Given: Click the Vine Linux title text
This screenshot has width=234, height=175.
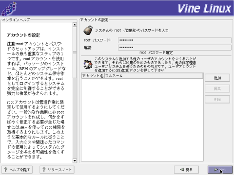Looking at the screenshot, I should coord(204,8).
